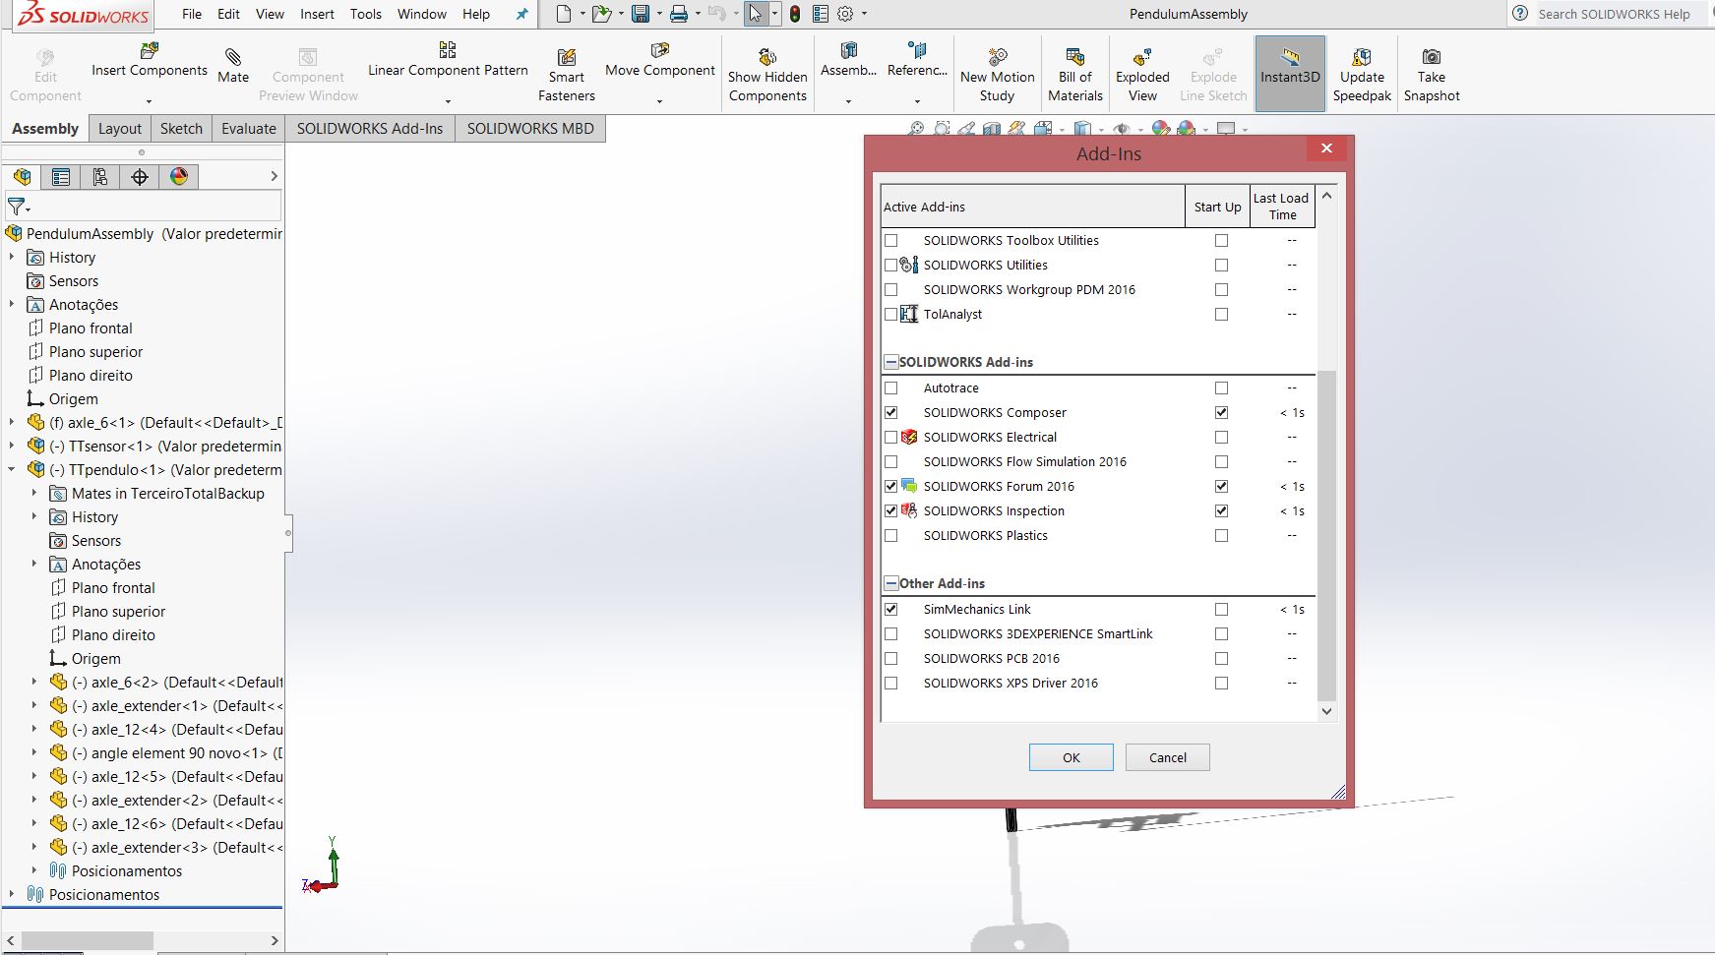The image size is (1715, 955).
Task: Select the angle element 90 novo<1> part
Action: tap(169, 752)
